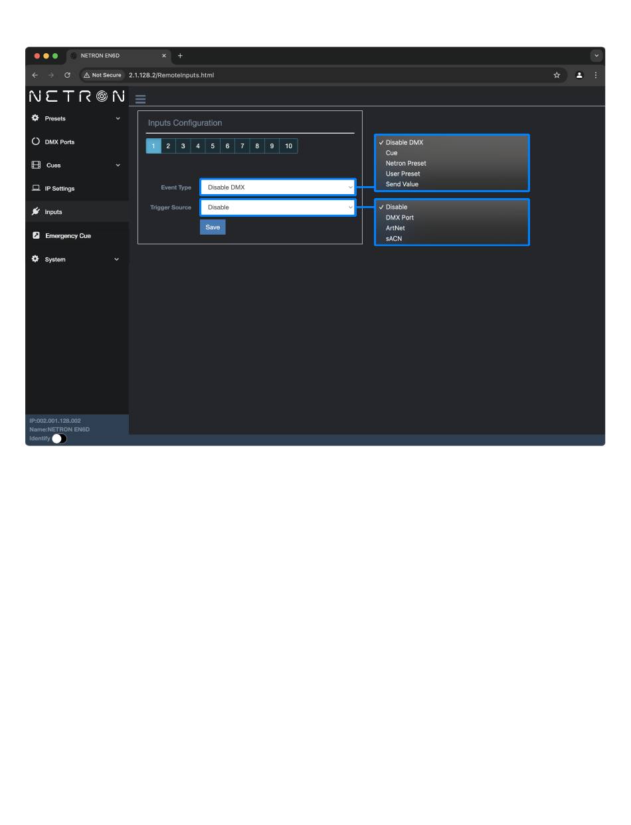Screen dimensions: 631x825
Task: Click the DMX Ports circle icon
Action: click(x=36, y=142)
